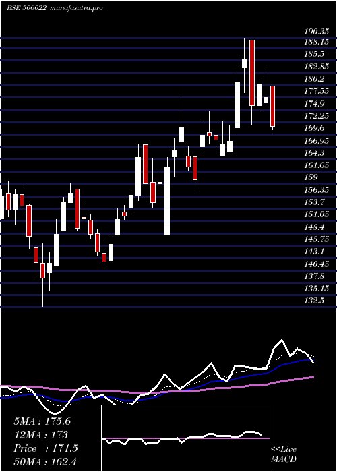
Task: Click the munafasutra.pro site label
Action: point(75,8)
